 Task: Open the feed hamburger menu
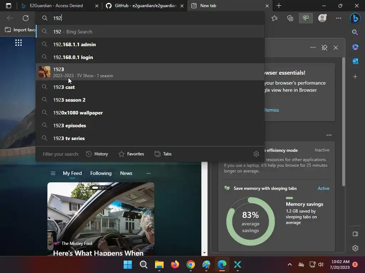[53, 173]
